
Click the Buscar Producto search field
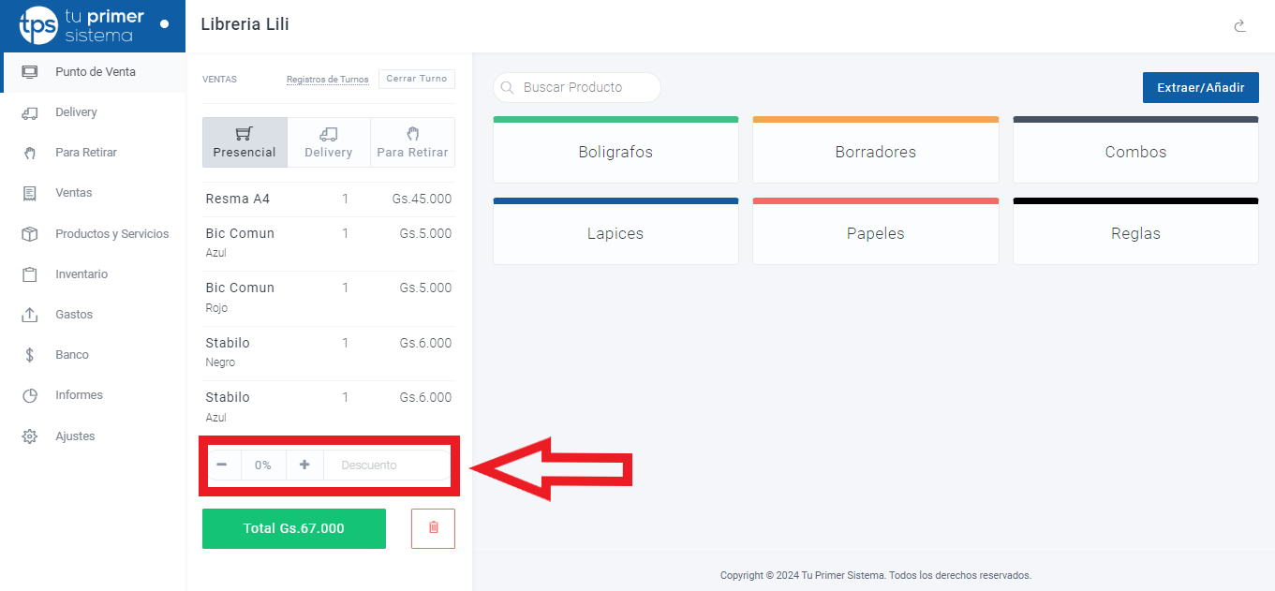586,87
